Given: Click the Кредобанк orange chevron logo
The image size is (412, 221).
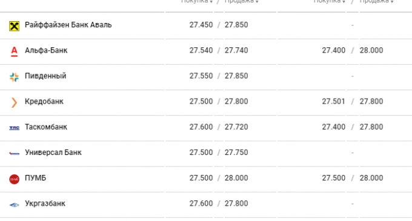Looking at the screenshot, I should (x=14, y=102).
